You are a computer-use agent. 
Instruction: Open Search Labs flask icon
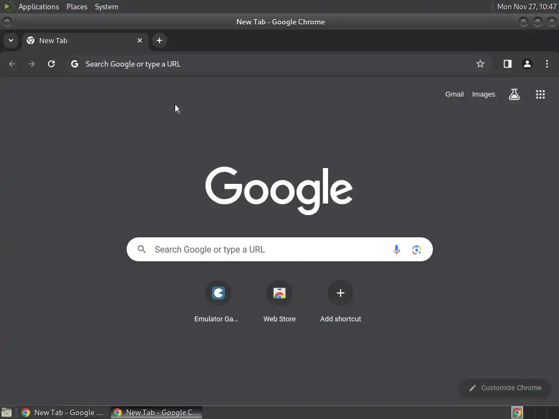click(514, 94)
